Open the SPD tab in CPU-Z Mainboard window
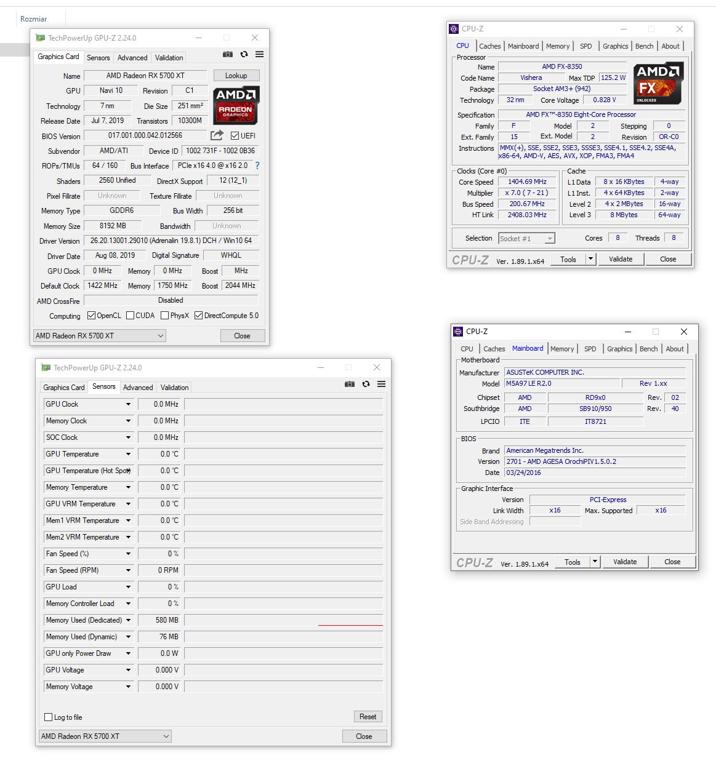Viewport: 716px width, 758px height. click(x=590, y=349)
